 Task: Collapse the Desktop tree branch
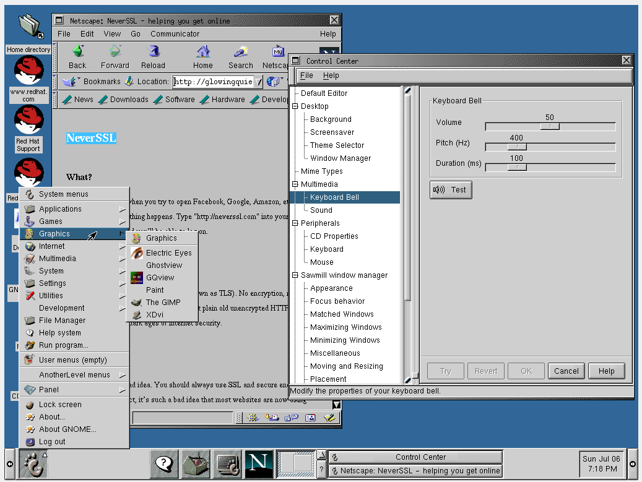click(295, 106)
